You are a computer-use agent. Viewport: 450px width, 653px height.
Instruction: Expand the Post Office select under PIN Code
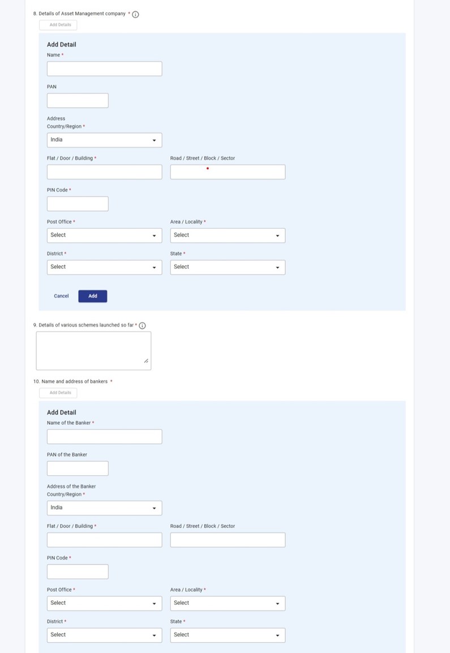click(x=104, y=235)
